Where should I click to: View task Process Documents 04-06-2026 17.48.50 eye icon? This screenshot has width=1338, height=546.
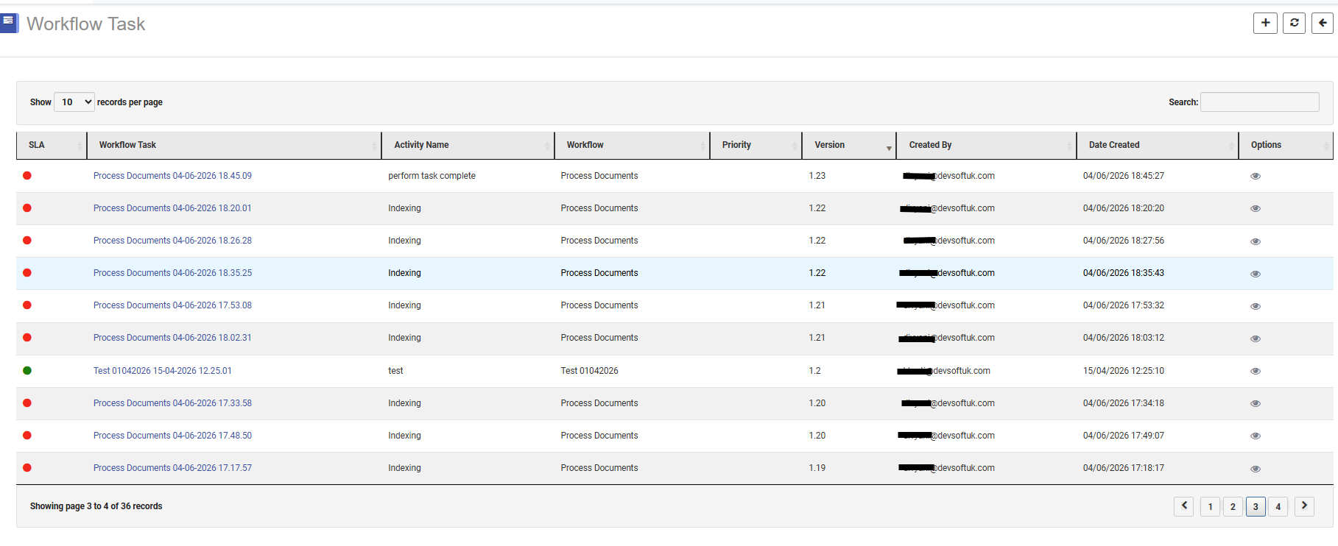click(1256, 436)
